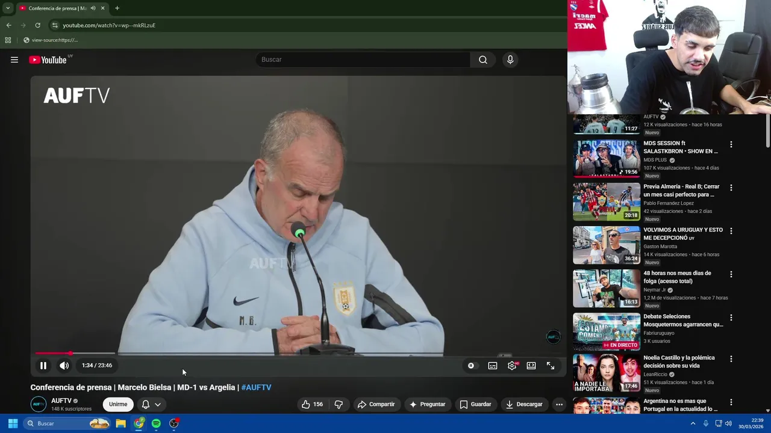Join channel with Unirme button
771x433 pixels.
[118, 404]
